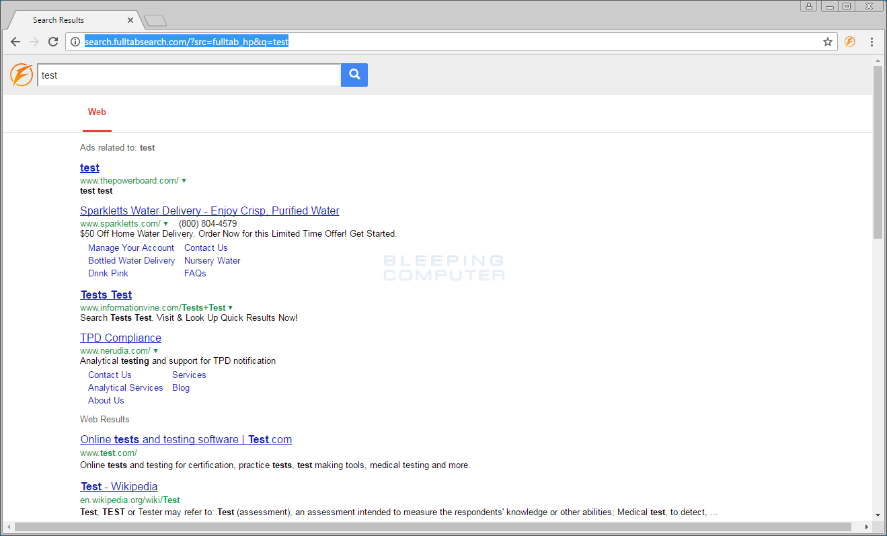The image size is (887, 536).
Task: Click Drink Pink sitelink
Action: pos(108,273)
